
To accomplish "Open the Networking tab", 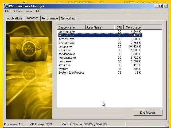I will pyautogui.click(x=68, y=18).
